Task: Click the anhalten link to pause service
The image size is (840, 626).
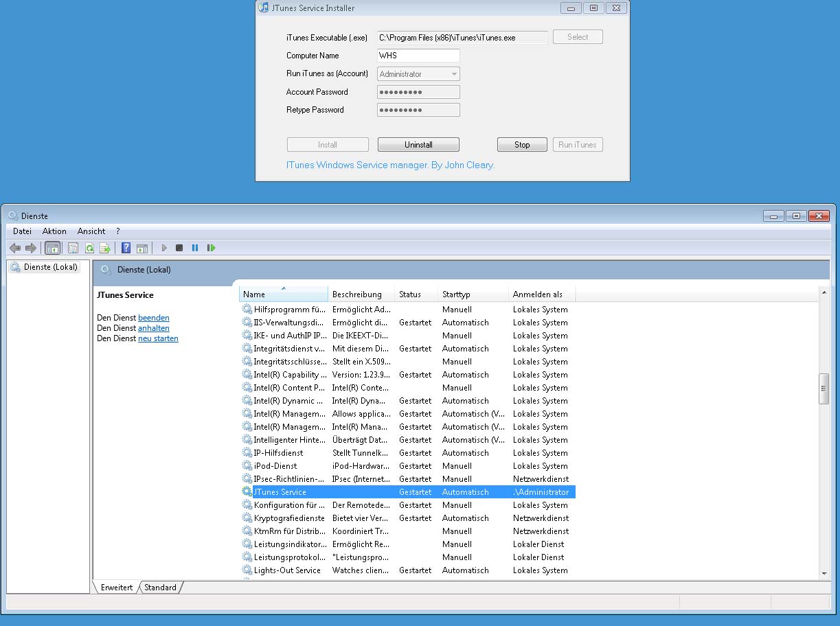Action: click(154, 328)
